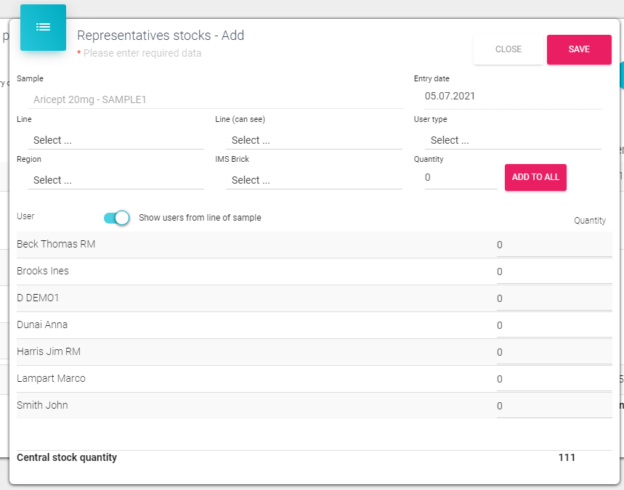The width and height of the screenshot is (624, 490).
Task: Click the ADD TO ALL button
Action: (x=535, y=177)
